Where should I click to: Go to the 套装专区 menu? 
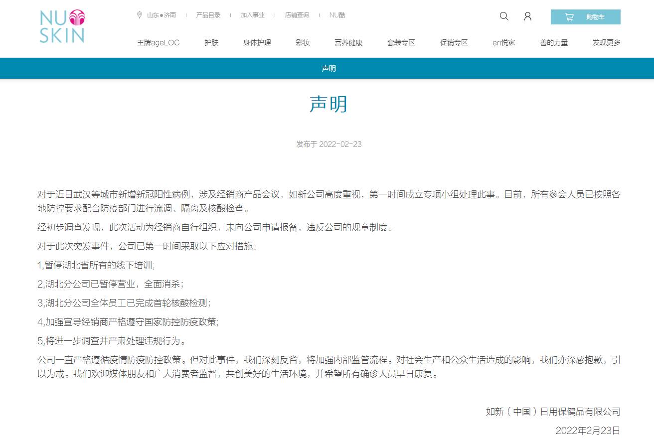[401, 43]
